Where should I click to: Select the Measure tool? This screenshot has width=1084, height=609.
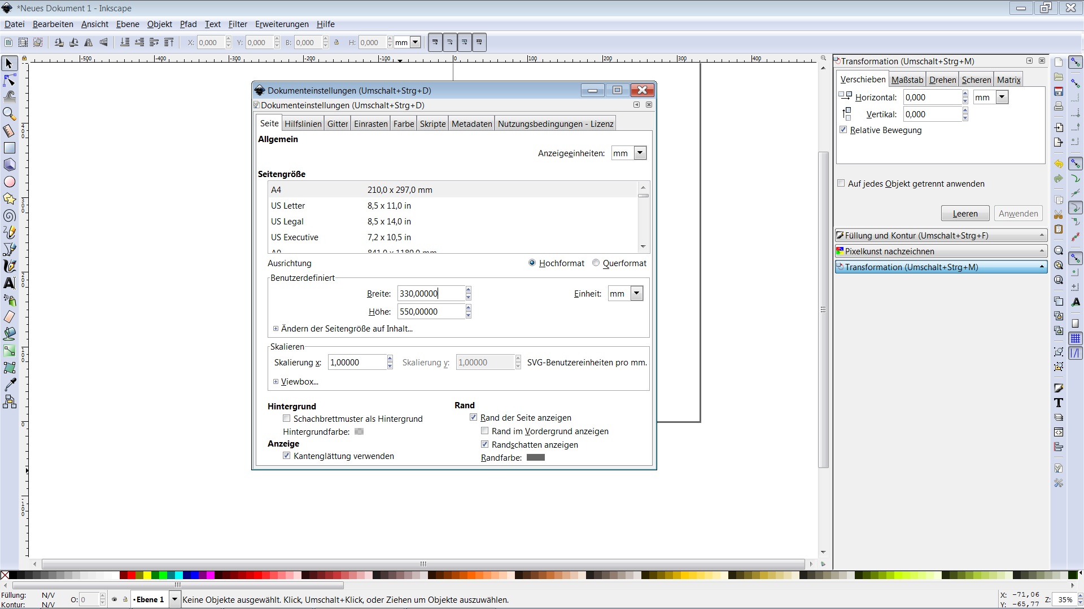coord(9,131)
